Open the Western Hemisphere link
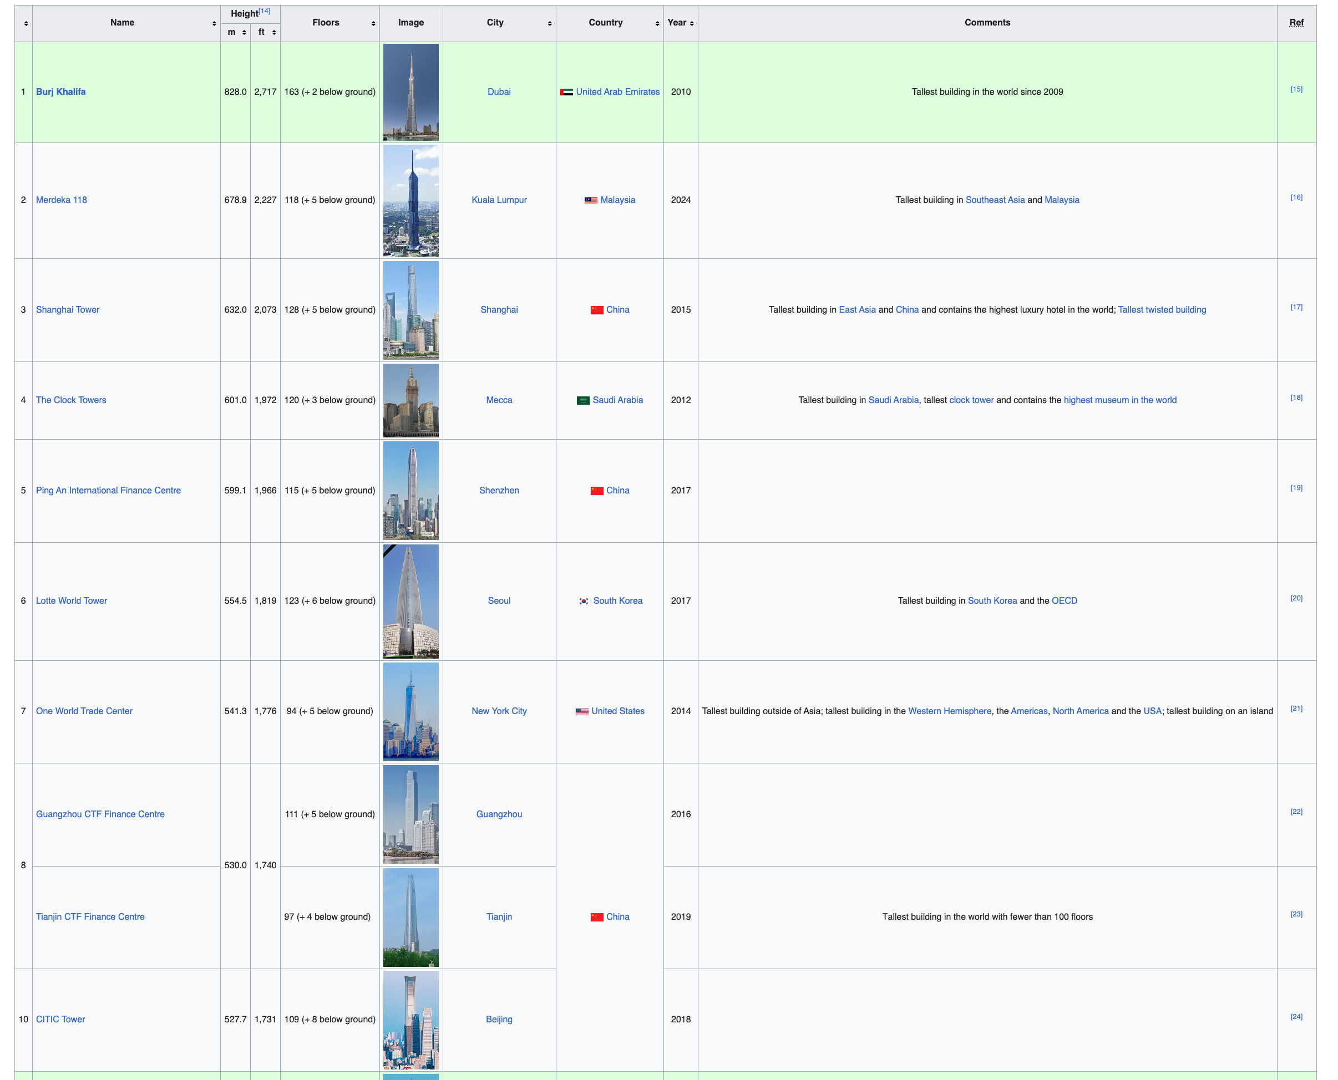Viewport: 1338px width, 1080px height. 950,711
